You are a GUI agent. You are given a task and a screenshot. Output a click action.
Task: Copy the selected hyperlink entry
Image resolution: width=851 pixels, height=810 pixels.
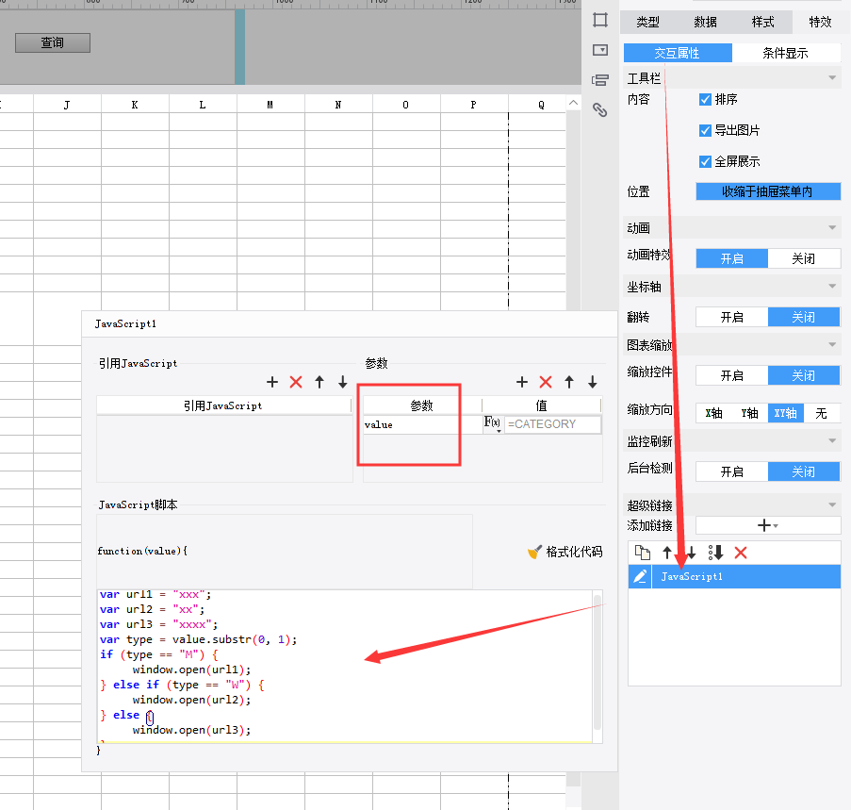click(642, 553)
